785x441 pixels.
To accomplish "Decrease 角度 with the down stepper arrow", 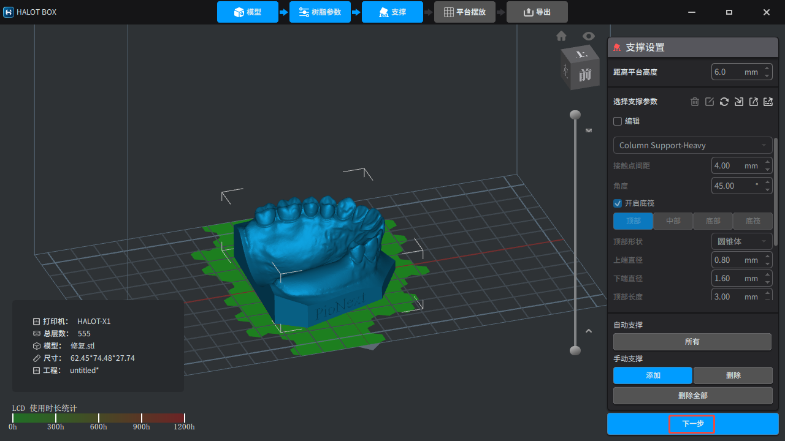I will 767,189.
